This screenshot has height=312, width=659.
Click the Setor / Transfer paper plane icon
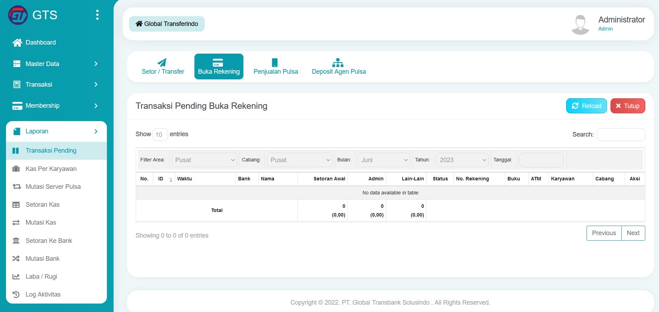(x=162, y=62)
